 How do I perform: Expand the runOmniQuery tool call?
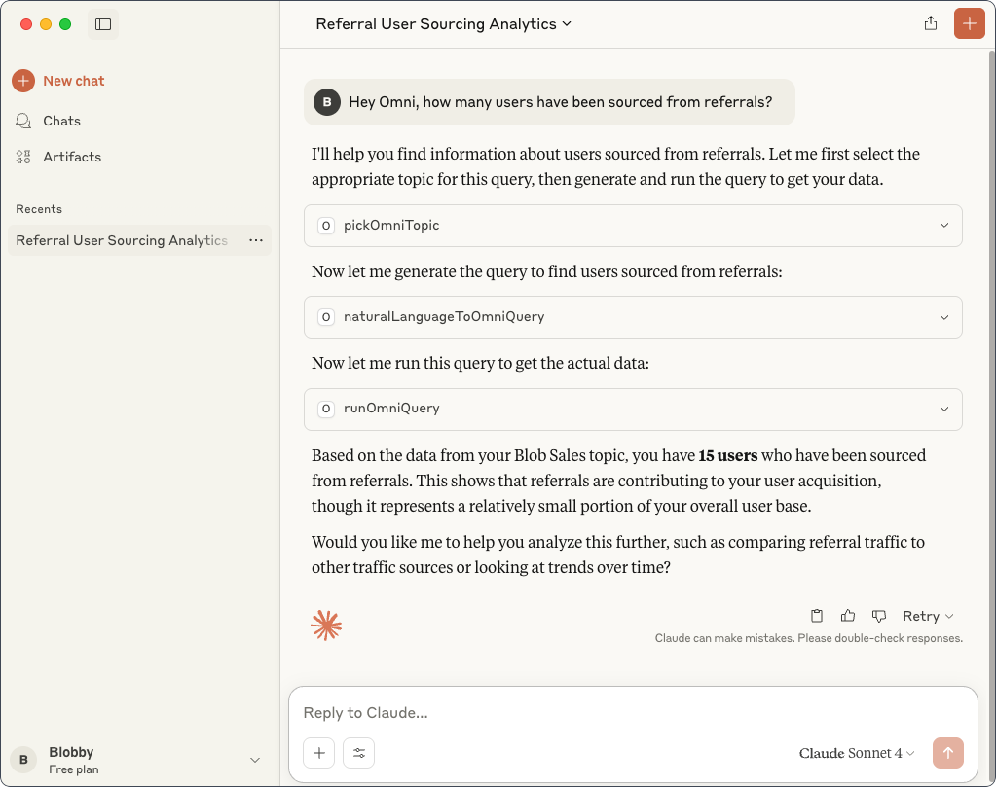pyautogui.click(x=633, y=409)
